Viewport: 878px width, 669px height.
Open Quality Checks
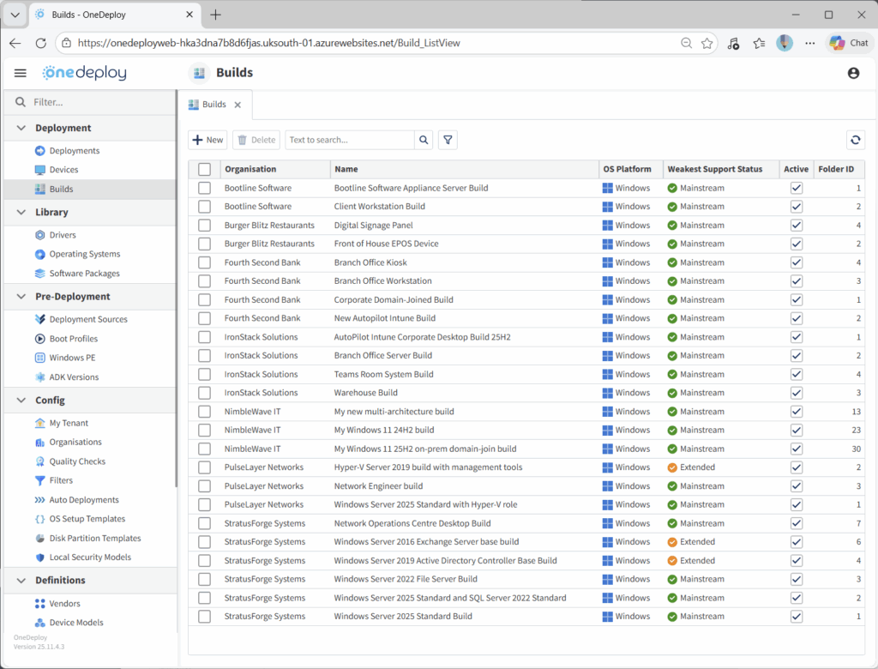tap(76, 461)
